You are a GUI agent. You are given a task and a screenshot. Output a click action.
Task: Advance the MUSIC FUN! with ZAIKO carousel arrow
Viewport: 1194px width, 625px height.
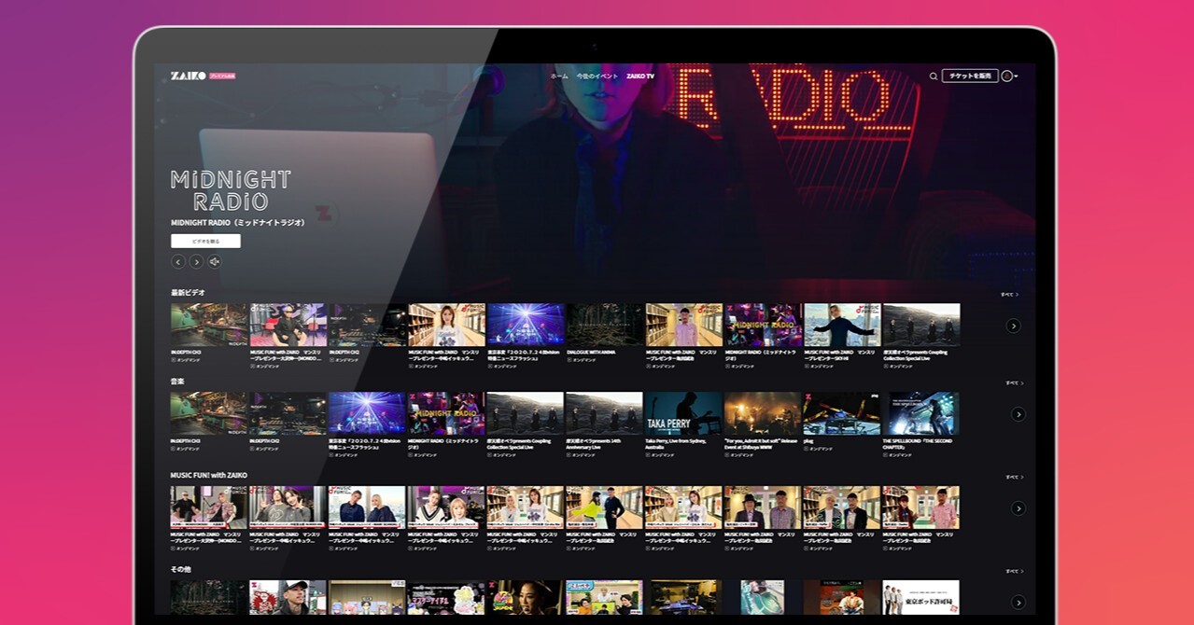coord(1018,508)
